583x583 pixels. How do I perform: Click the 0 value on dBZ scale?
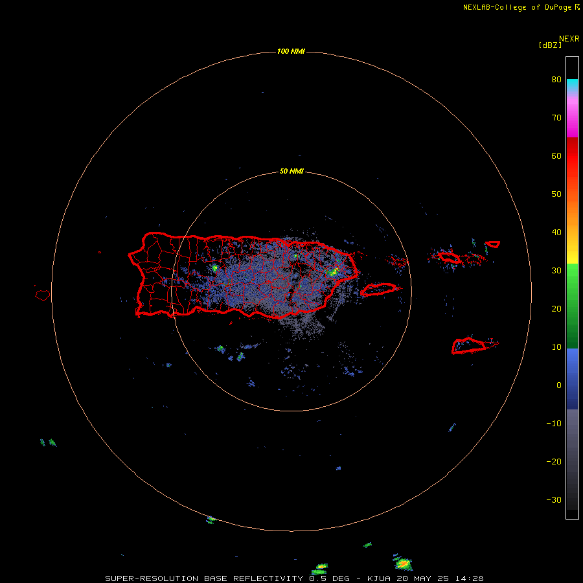tap(559, 385)
